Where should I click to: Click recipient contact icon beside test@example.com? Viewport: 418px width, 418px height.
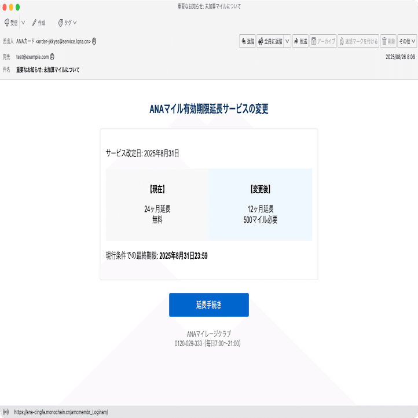(52, 57)
